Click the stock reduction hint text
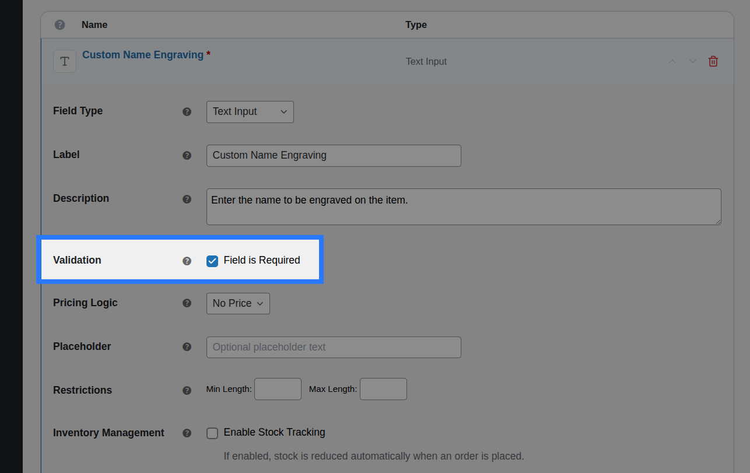This screenshot has width=750, height=473. click(374, 456)
